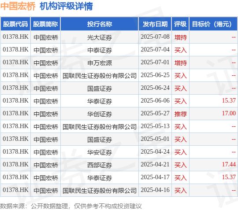Screen dimensions: 238x210
Task: Click the 中国宏桥 title text
Action: point(18,6)
